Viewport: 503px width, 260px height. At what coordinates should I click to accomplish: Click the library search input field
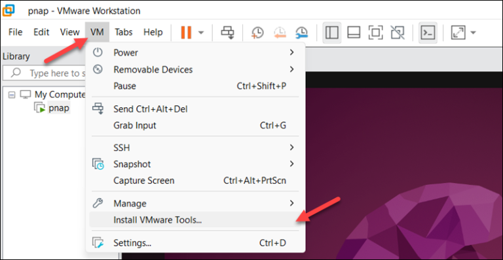coord(45,73)
